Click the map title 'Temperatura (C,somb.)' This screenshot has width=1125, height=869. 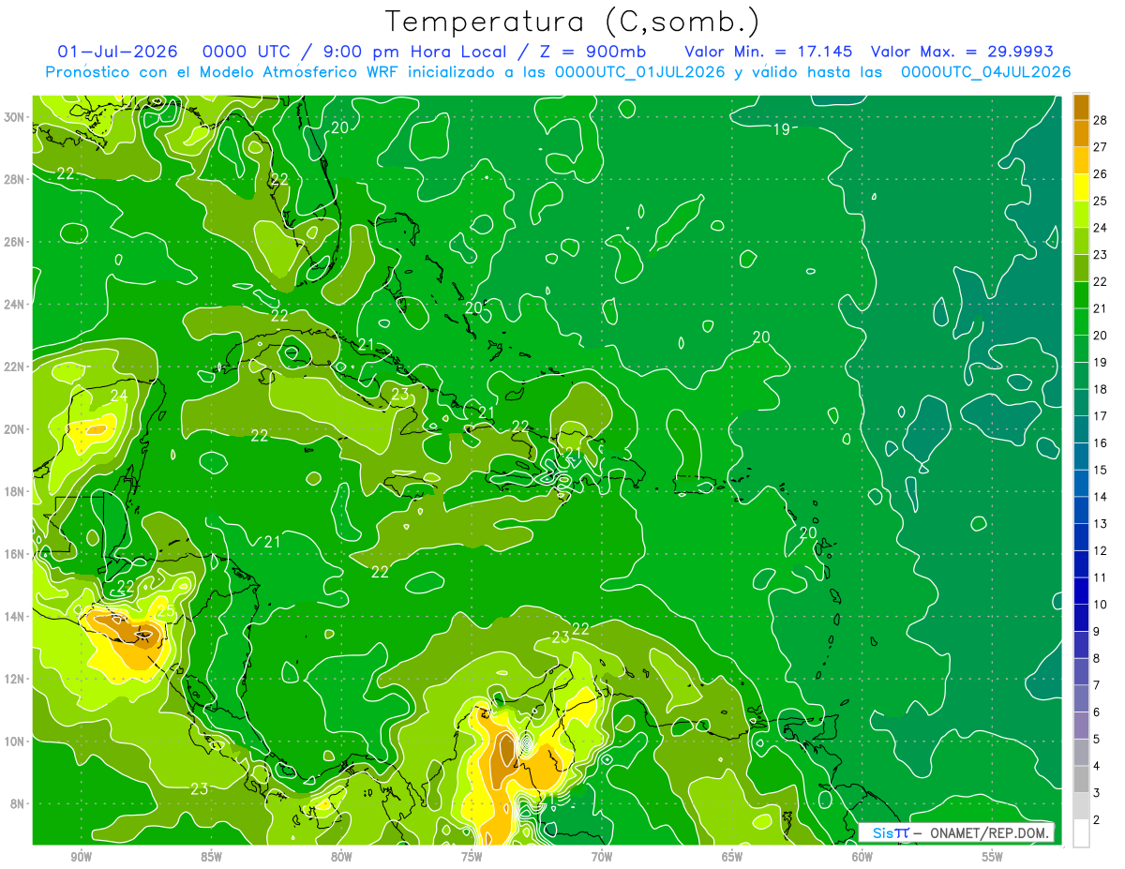pos(573,22)
